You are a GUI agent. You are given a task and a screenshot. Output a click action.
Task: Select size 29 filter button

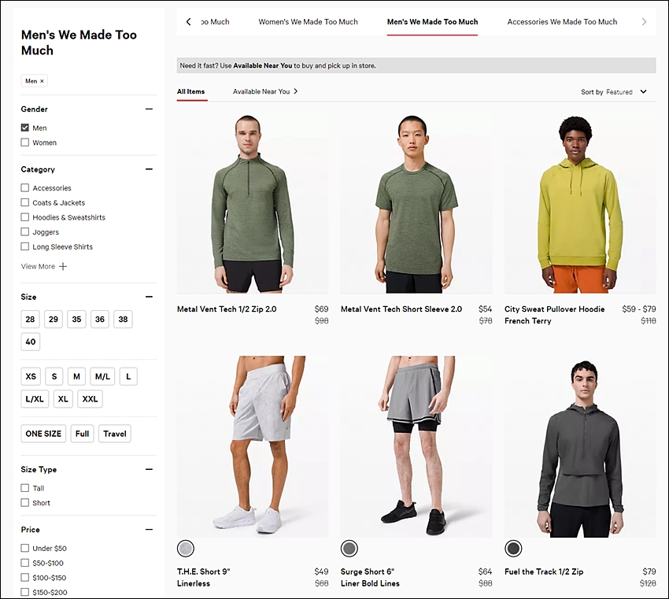tap(54, 319)
